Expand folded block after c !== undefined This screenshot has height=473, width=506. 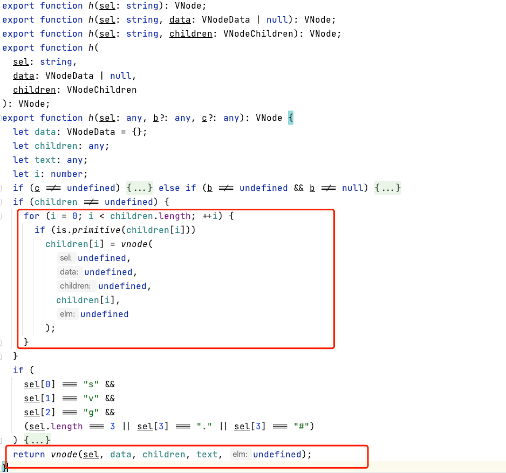pyautogui.click(x=140, y=188)
